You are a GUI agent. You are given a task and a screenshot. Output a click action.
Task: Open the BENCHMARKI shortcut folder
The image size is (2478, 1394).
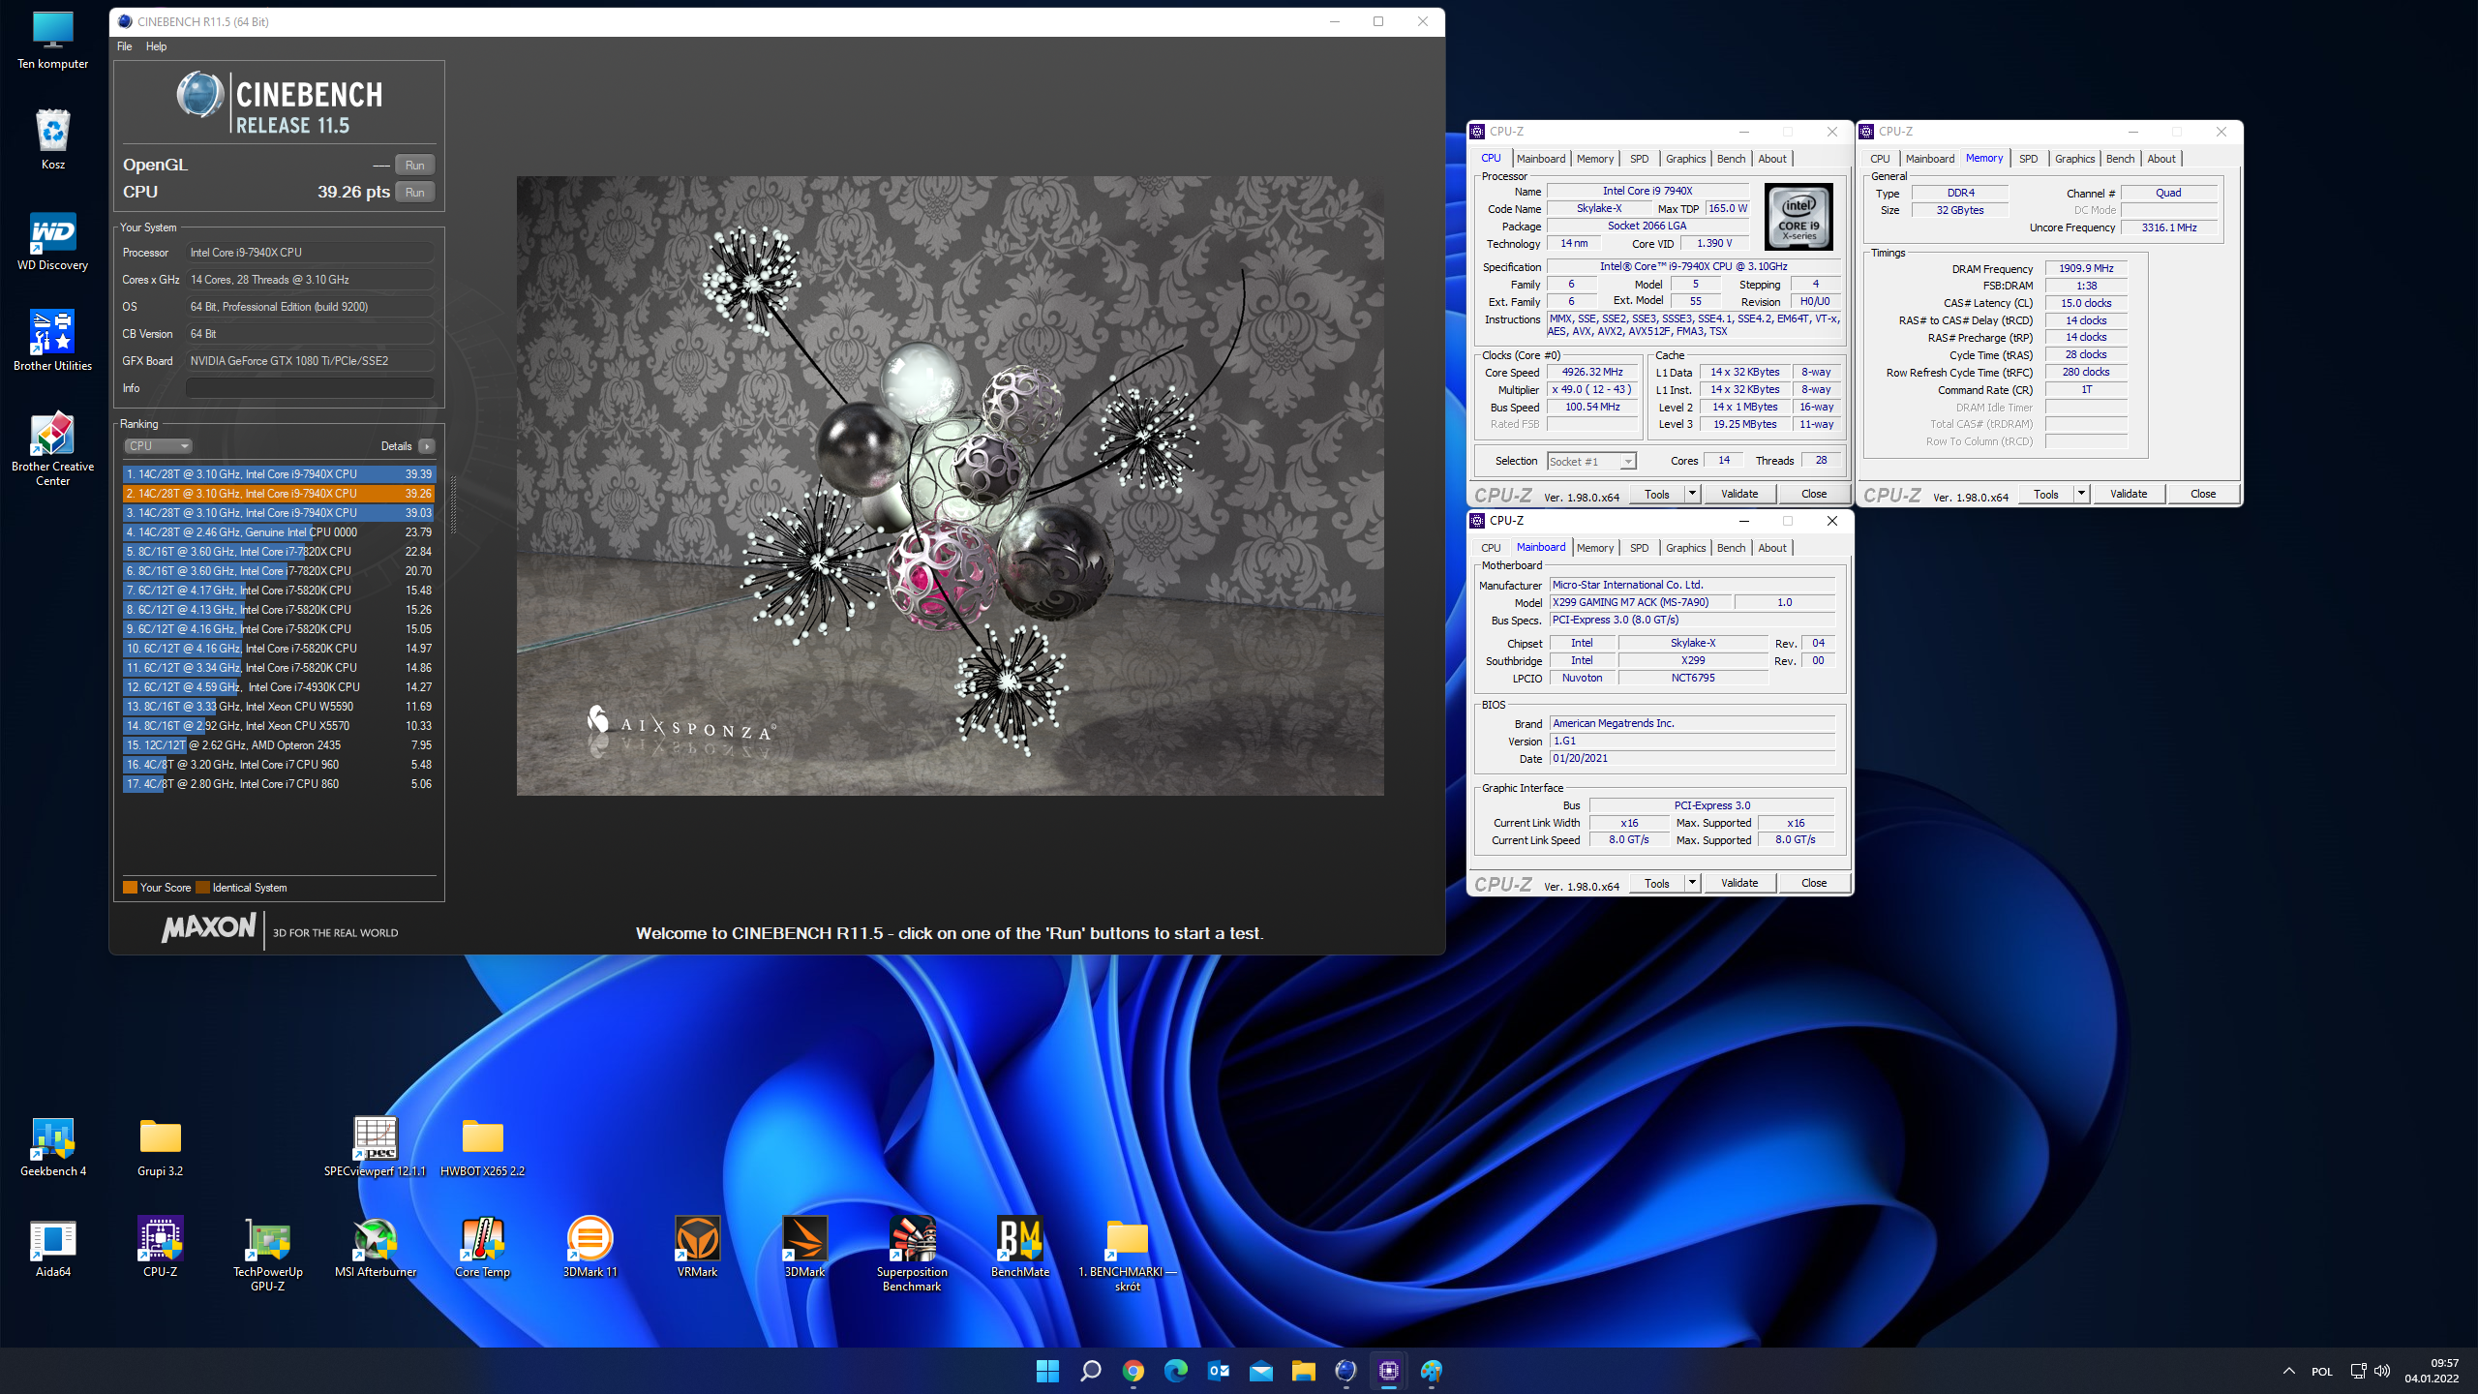coord(1128,1256)
